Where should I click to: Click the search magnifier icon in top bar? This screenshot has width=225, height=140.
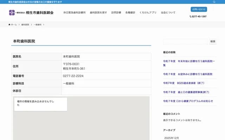click(x=214, y=2)
